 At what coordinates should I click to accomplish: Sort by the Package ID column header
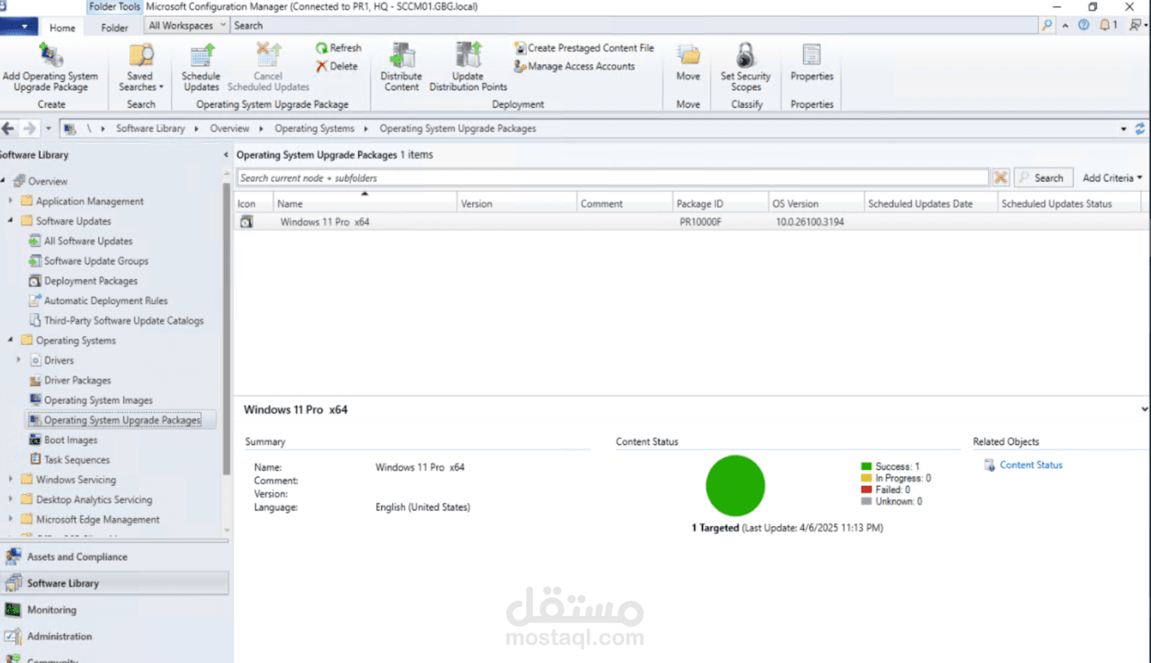(720, 204)
